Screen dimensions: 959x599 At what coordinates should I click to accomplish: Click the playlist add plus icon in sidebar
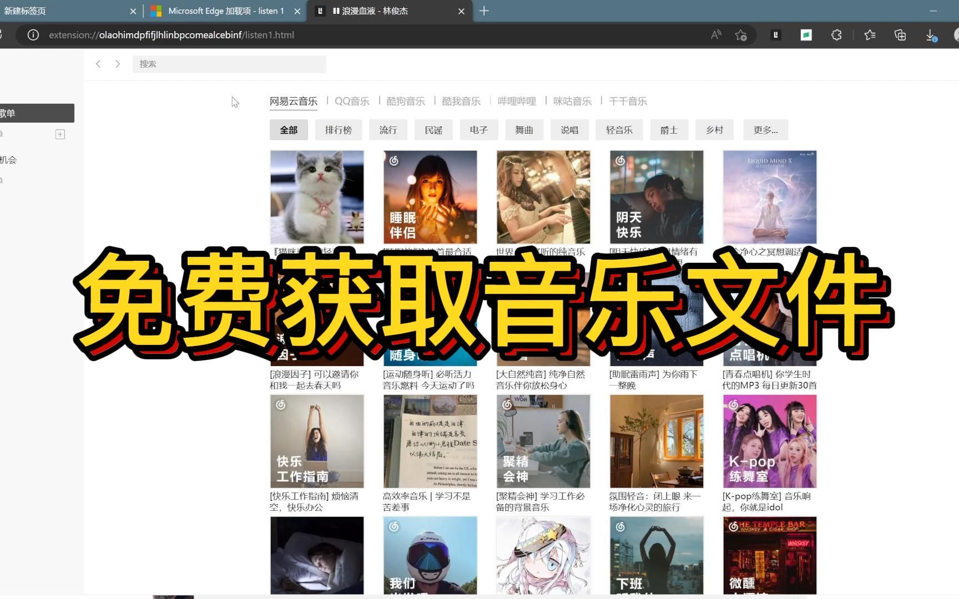click(x=60, y=134)
